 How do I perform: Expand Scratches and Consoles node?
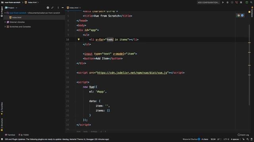click(x=5, y=27)
